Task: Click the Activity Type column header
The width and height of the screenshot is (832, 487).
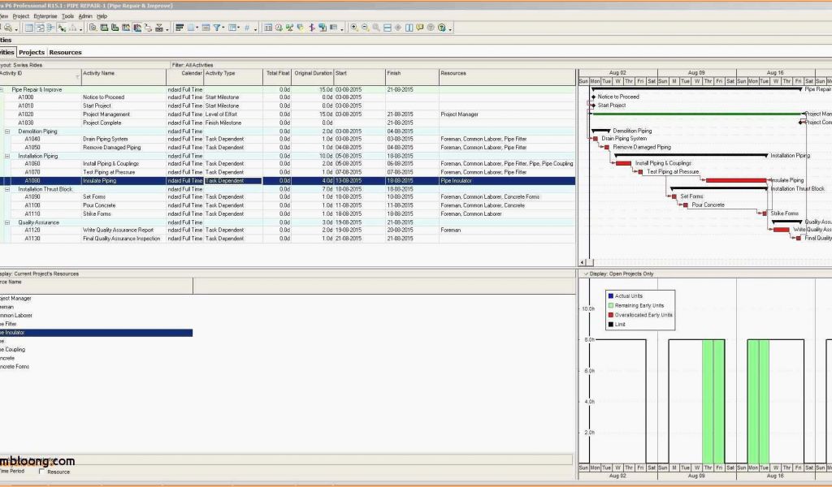Action: (233, 77)
